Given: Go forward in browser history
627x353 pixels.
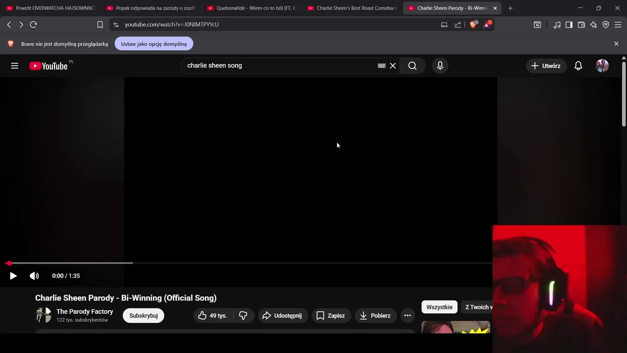Looking at the screenshot, I should coord(21,25).
